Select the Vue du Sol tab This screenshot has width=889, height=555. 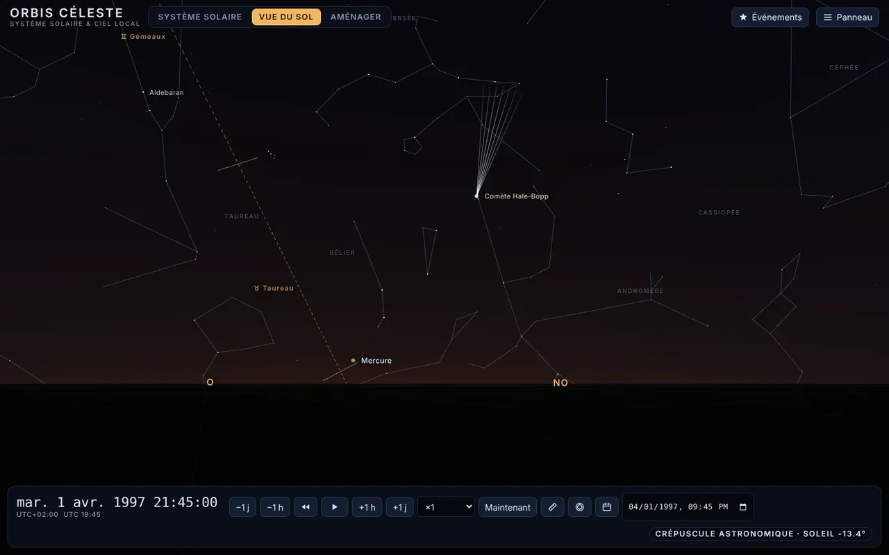(x=286, y=17)
